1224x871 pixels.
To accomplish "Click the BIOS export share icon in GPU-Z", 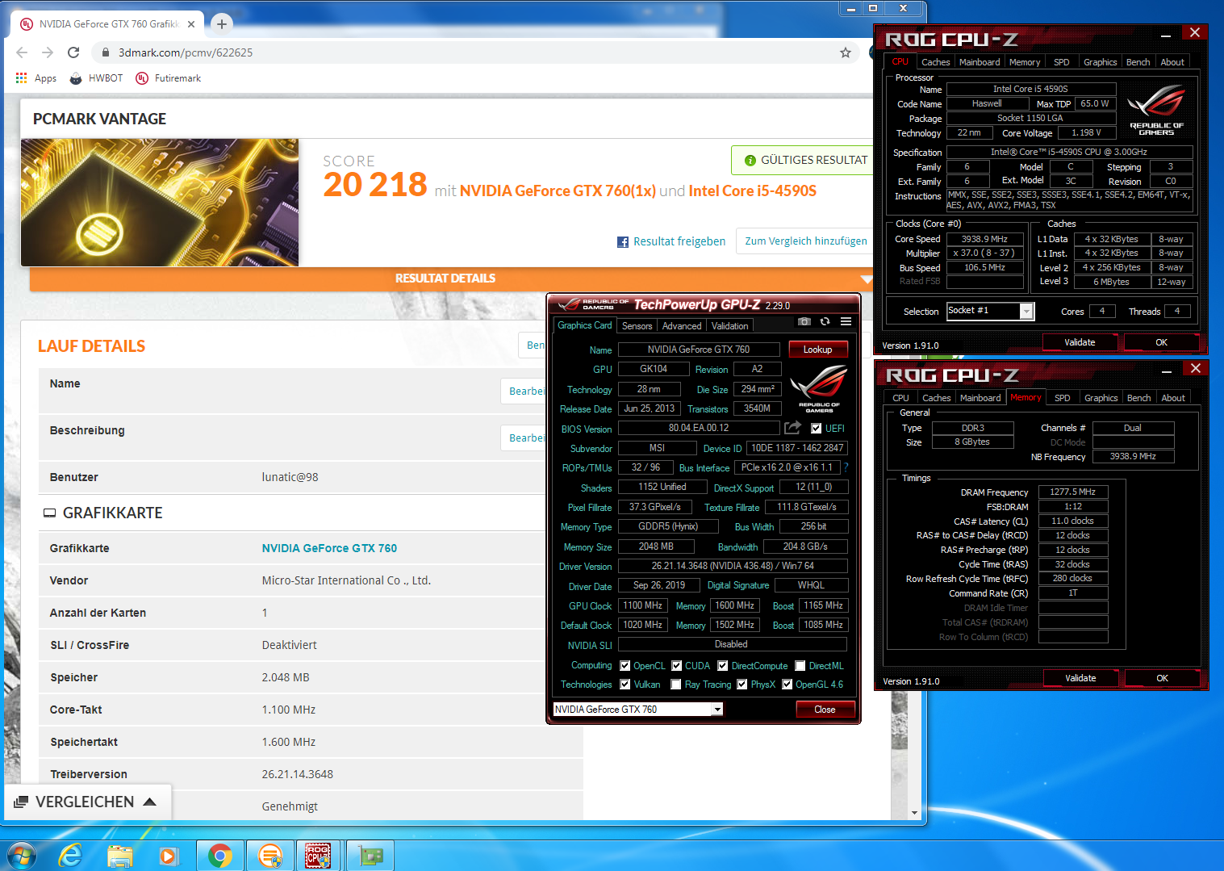I will point(793,428).
